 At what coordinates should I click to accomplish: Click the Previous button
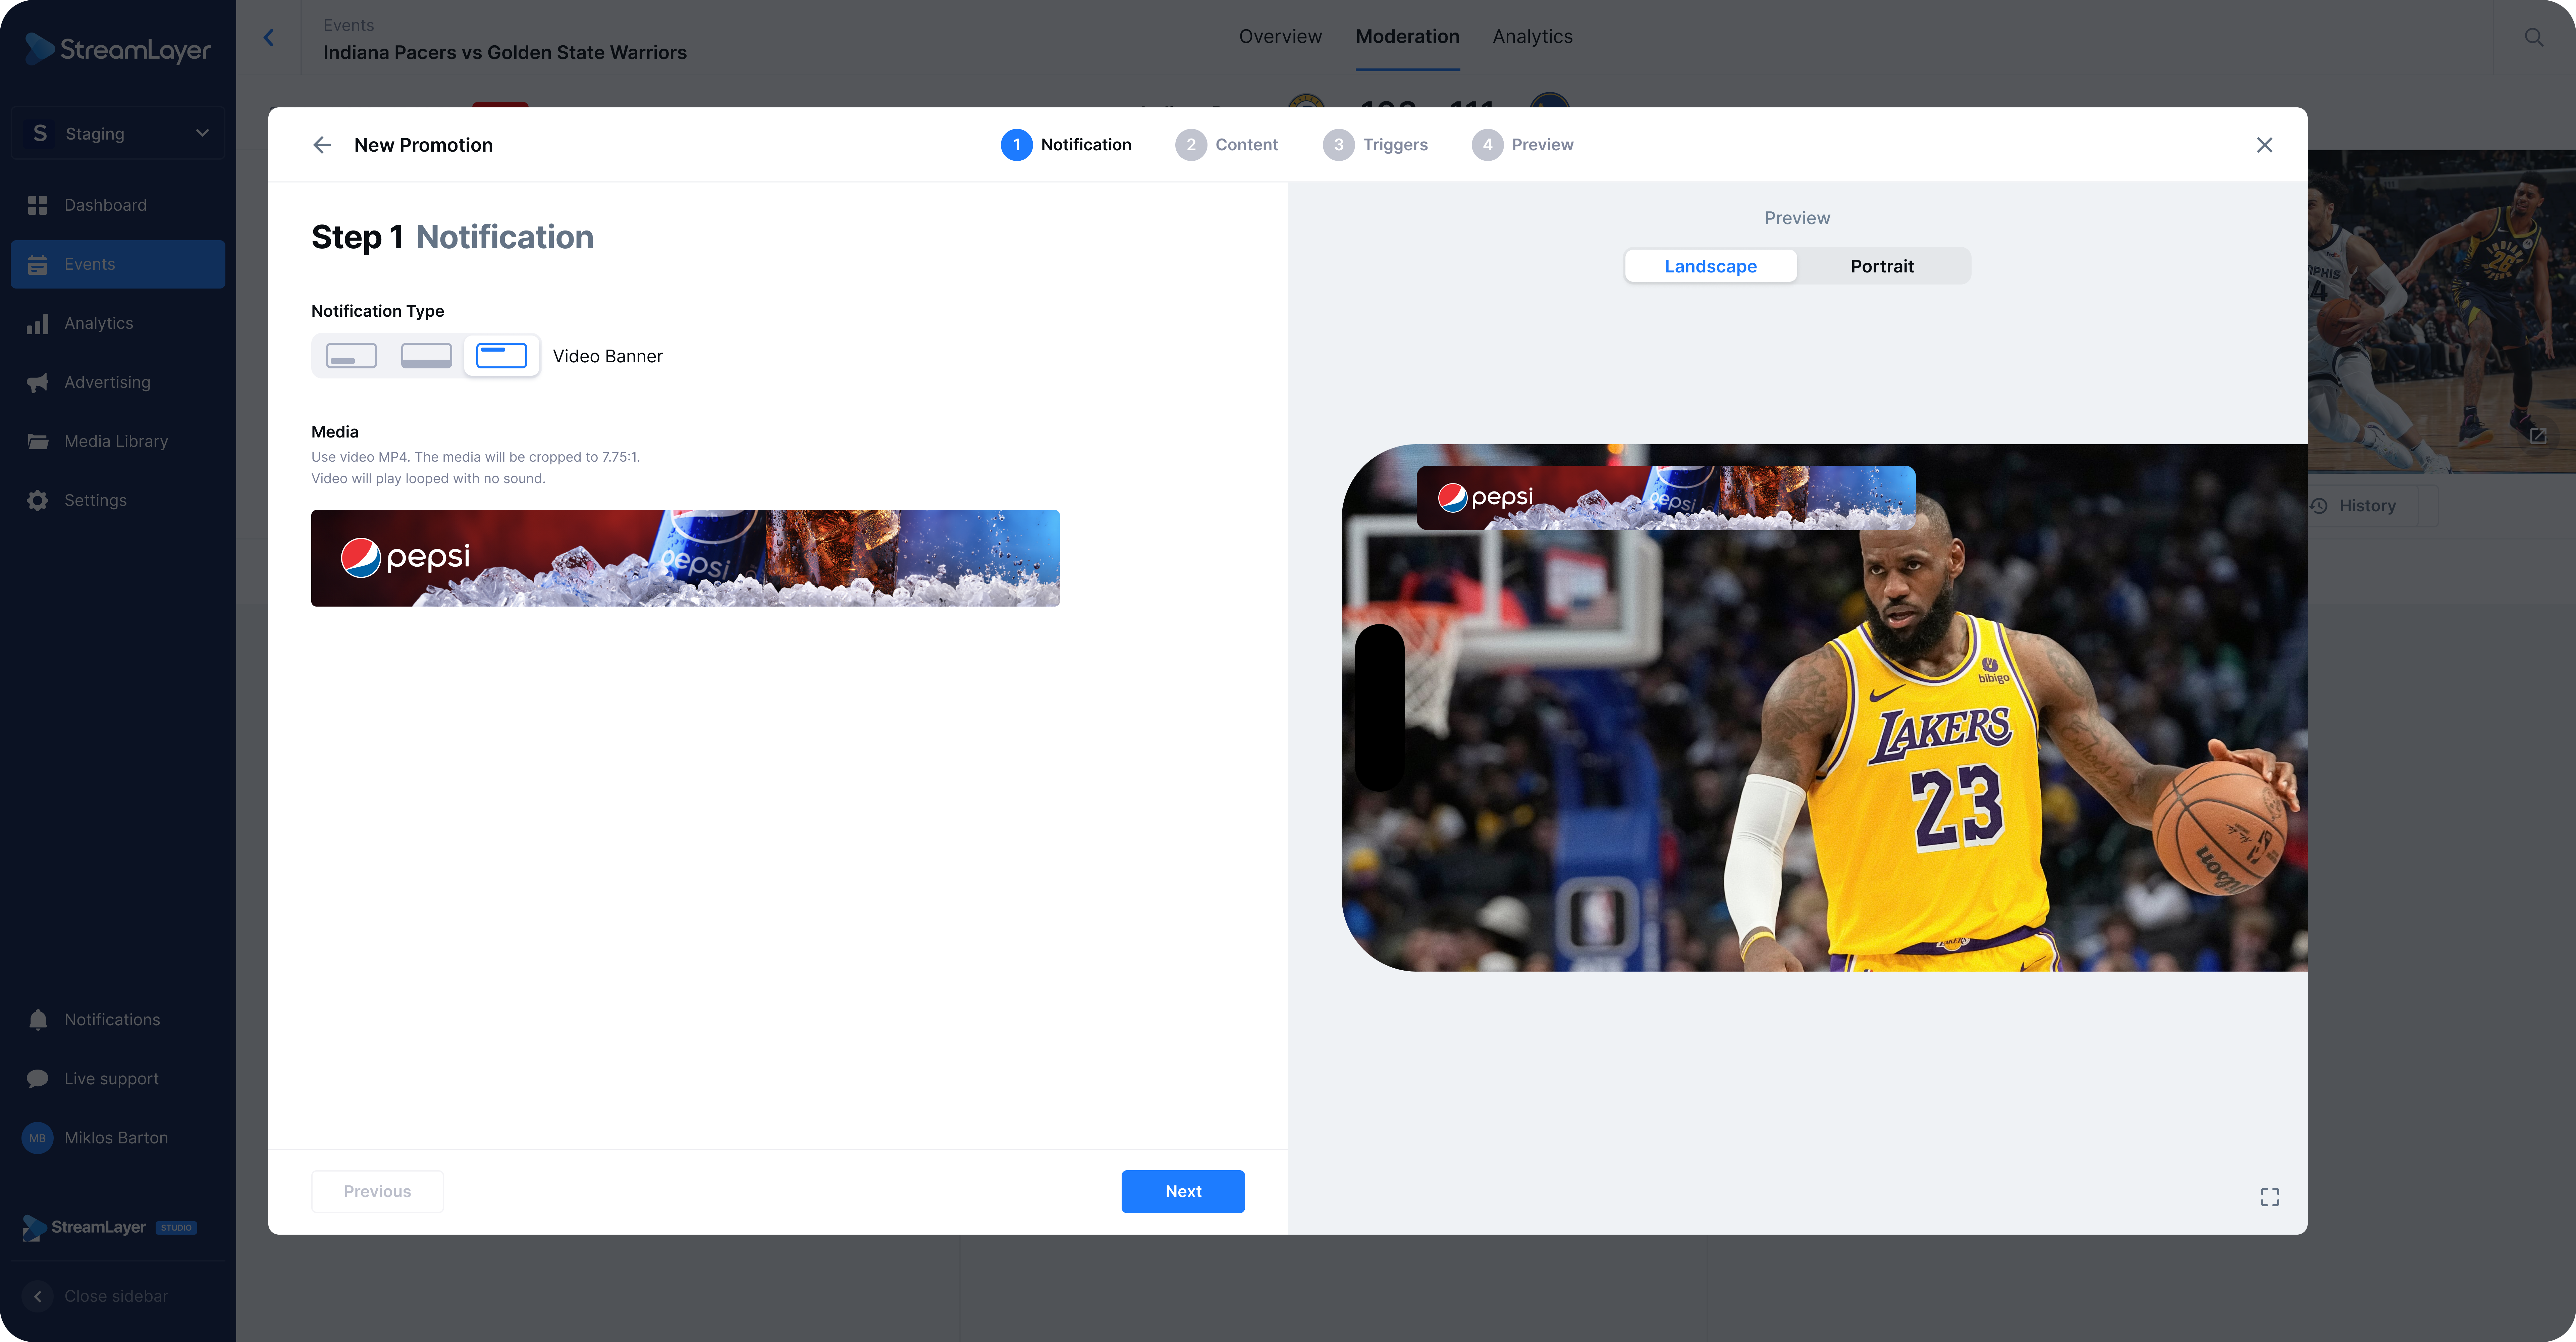point(377,1191)
